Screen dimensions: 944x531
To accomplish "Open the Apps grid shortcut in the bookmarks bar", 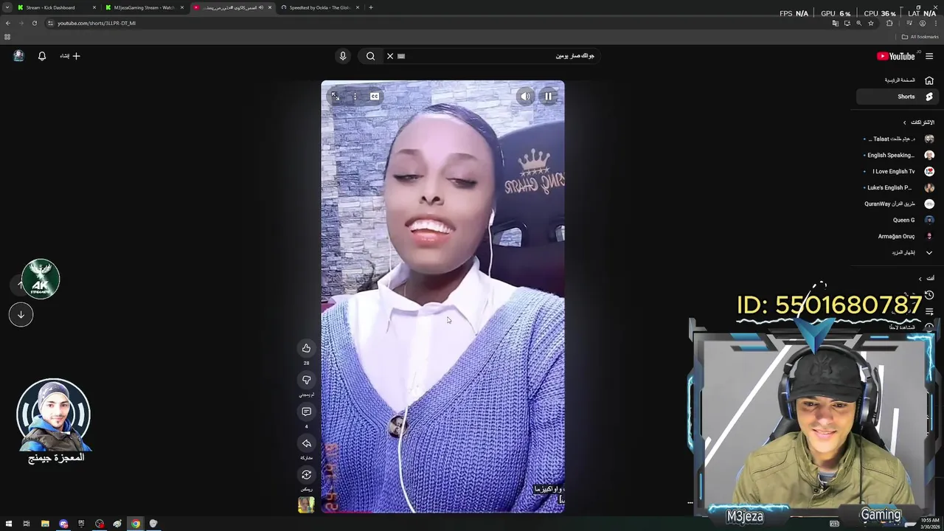I will point(7,37).
